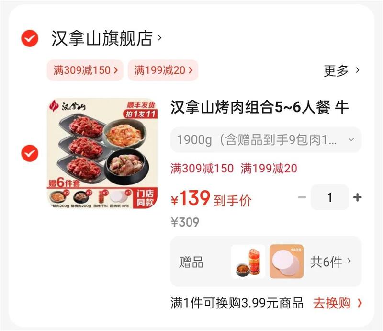The width and height of the screenshot is (383, 331).
Task: Uncheck the 汉拿山旗舰店 store checkbox
Action: coord(30,38)
